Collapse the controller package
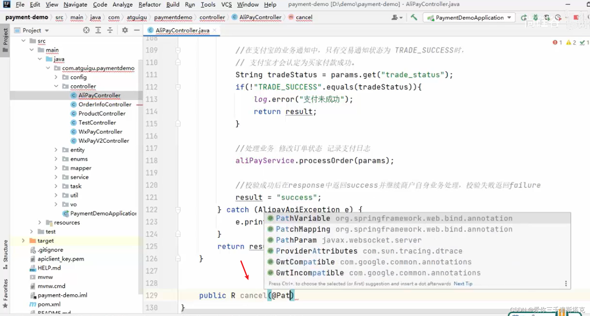The width and height of the screenshot is (590, 316). tap(56, 86)
